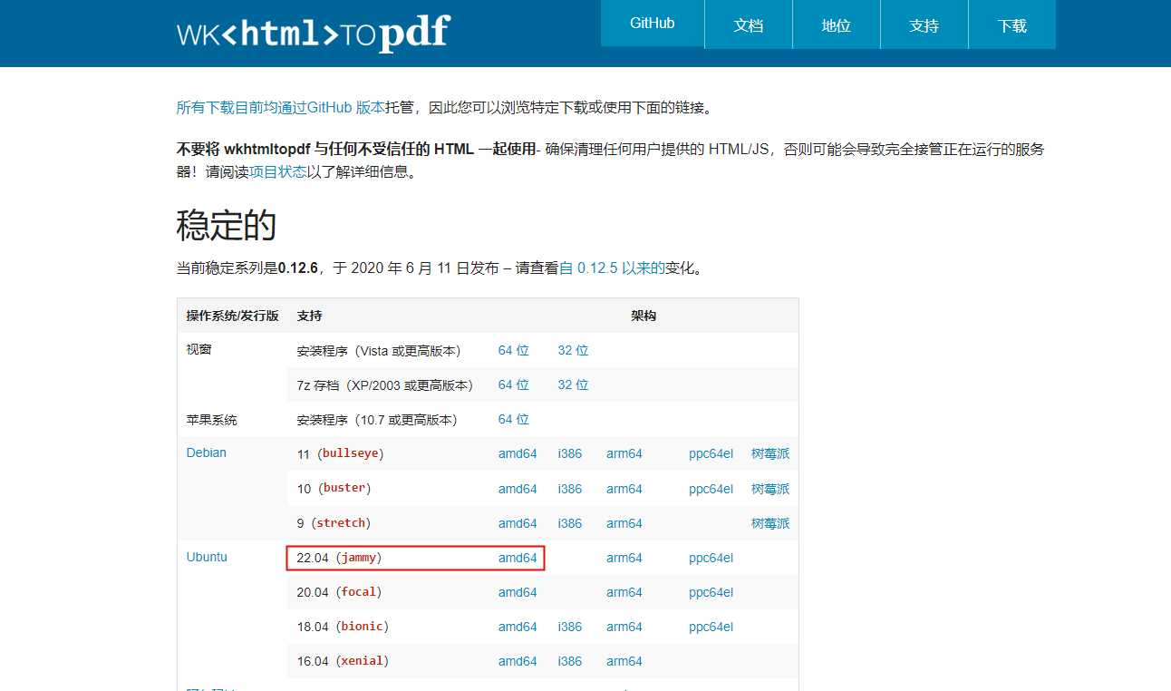This screenshot has height=691, width=1171.
Task: Select the 架构 column header
Action: pos(644,316)
